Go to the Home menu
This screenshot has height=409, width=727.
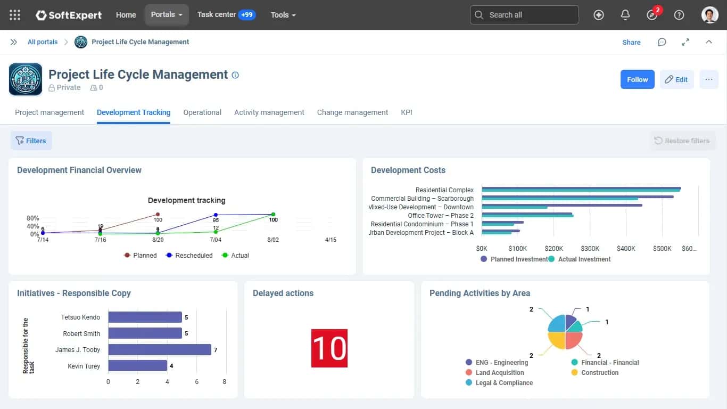[126, 15]
